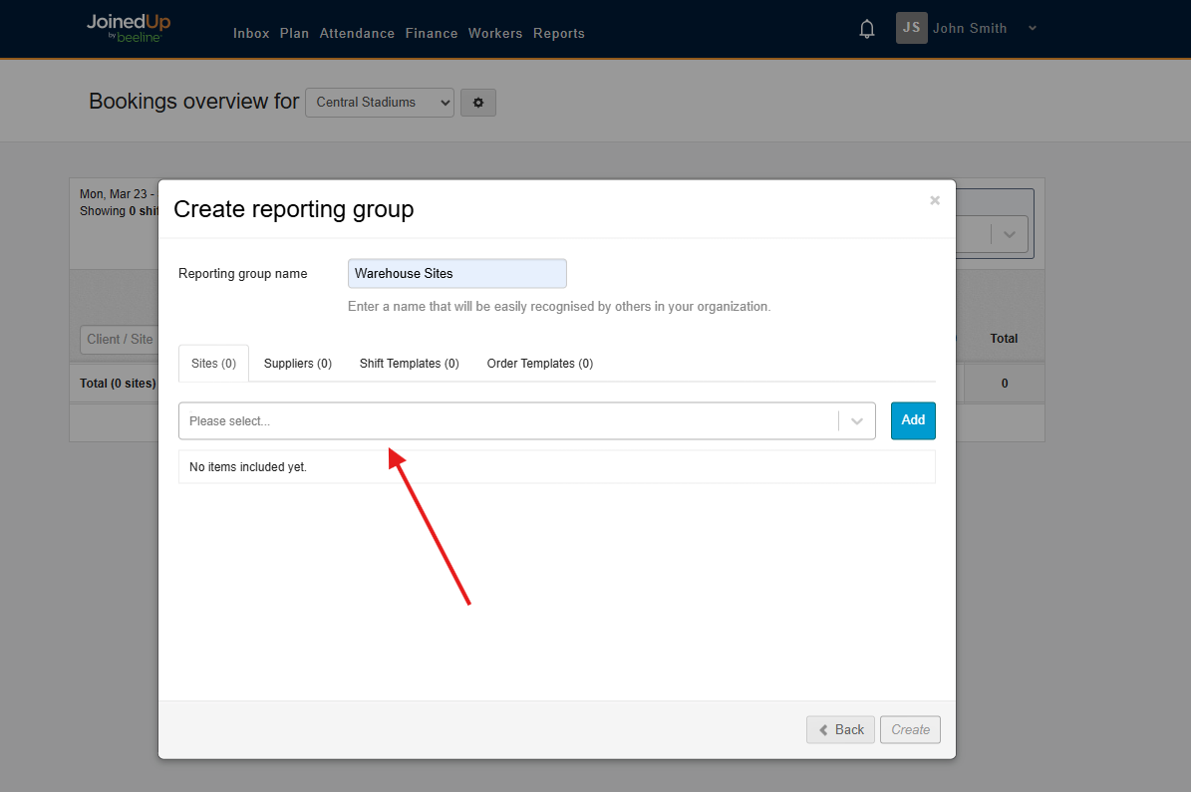Click the Create button
1191x792 pixels.
click(x=910, y=729)
